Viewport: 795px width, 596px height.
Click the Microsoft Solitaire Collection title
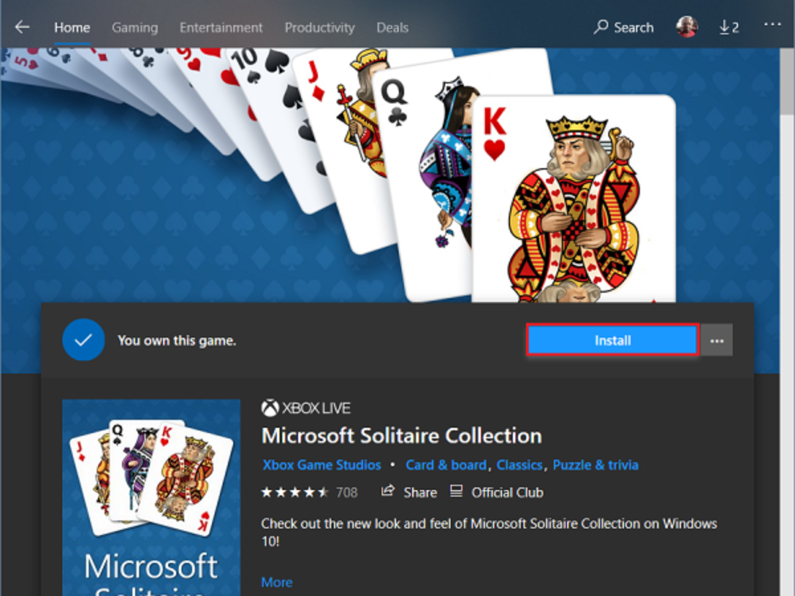tap(401, 436)
